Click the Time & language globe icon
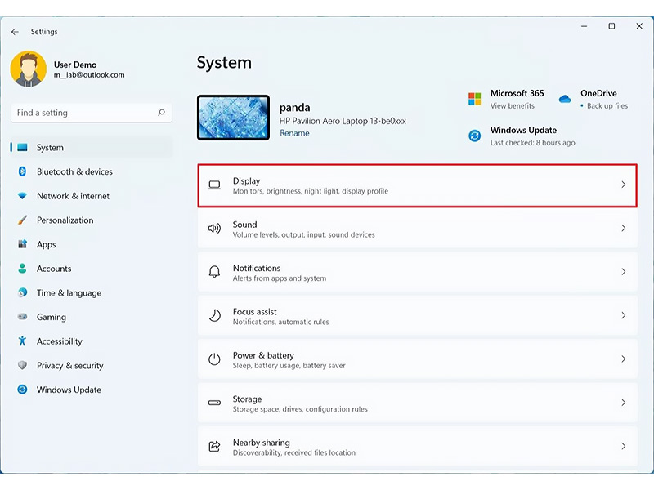This screenshot has height=490, width=654. pos(22,292)
